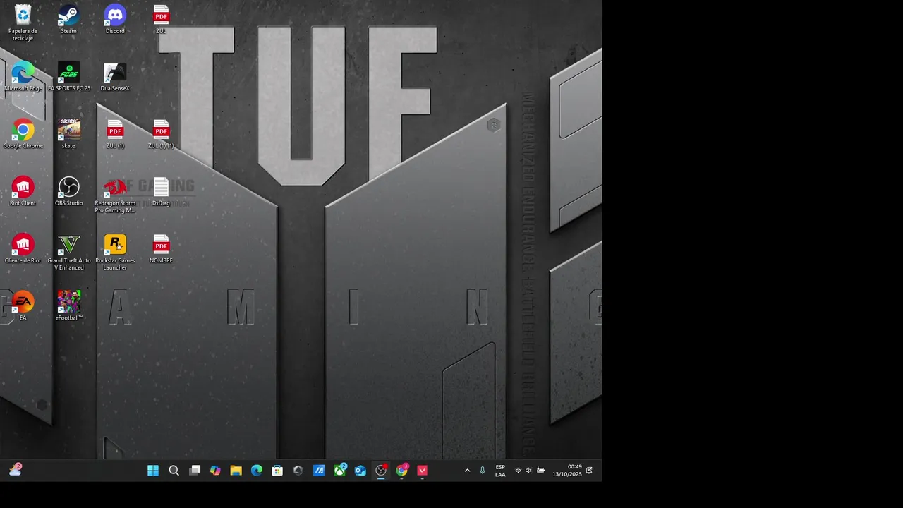This screenshot has height=508, width=903.
Task: Select the ZUL PDF file on desktop
Action: coord(161,19)
